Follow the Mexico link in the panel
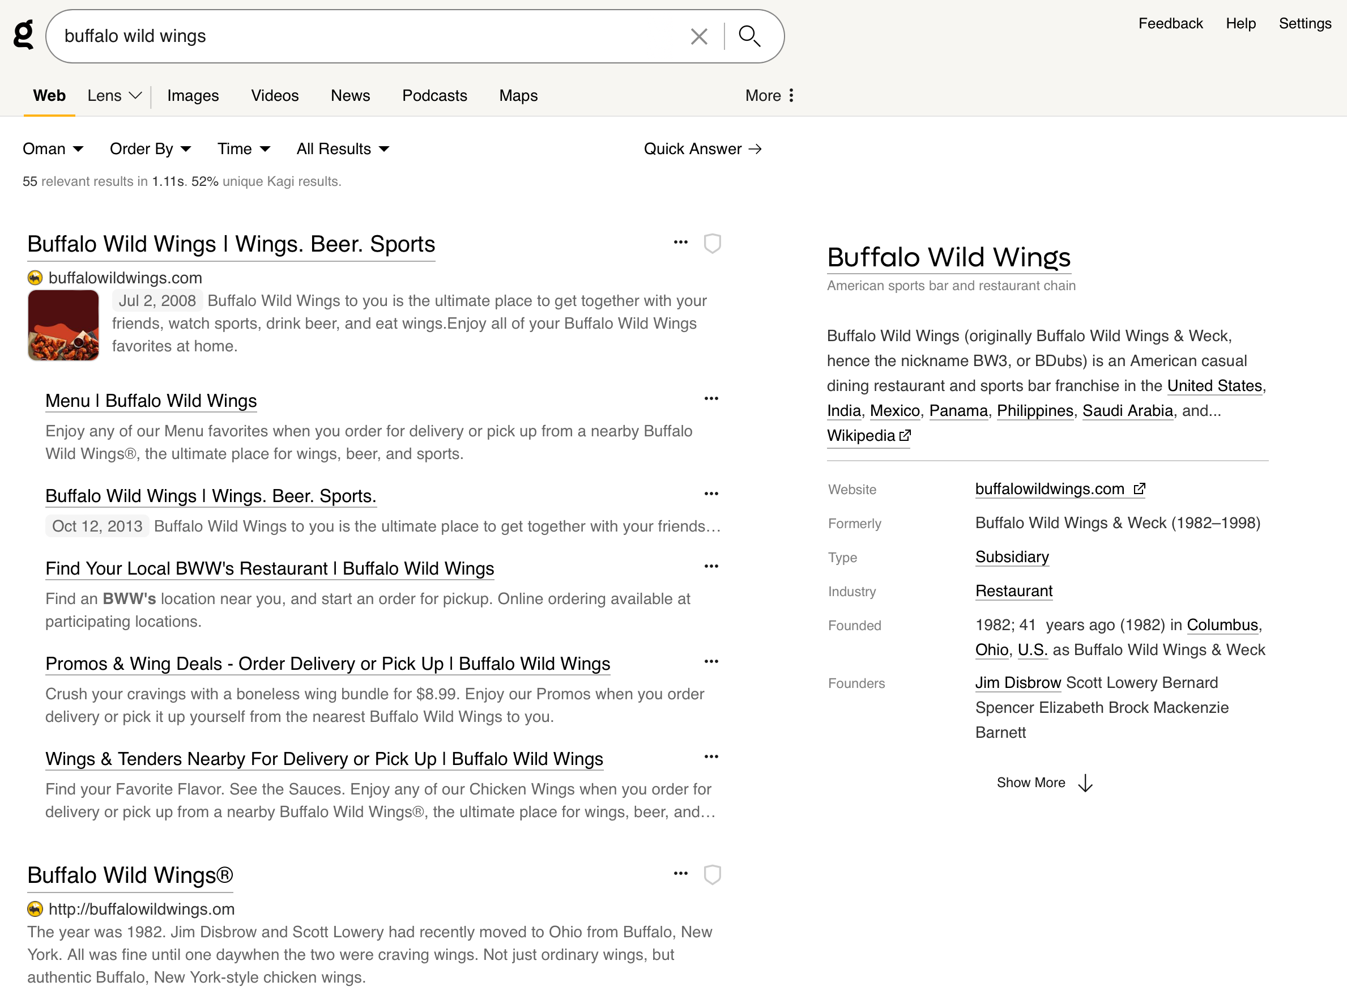The height and width of the screenshot is (1003, 1347). (x=895, y=411)
